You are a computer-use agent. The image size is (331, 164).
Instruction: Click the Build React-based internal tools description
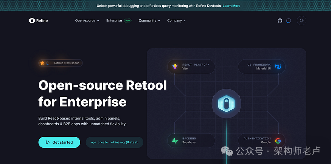(82, 121)
